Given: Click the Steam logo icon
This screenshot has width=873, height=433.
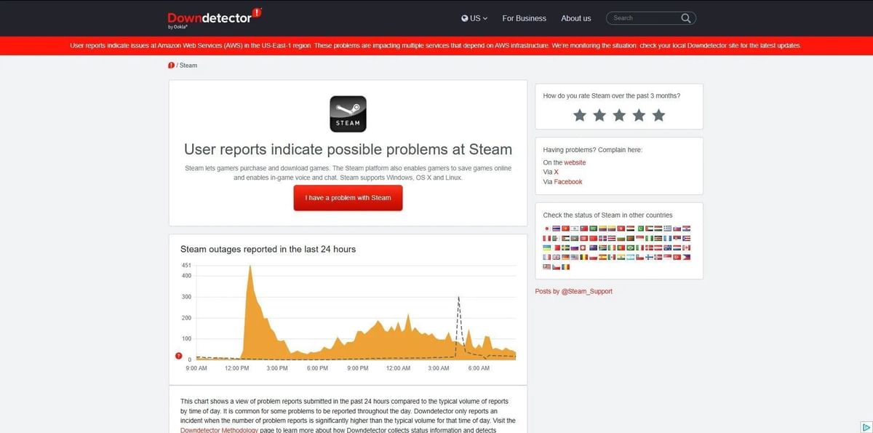Looking at the screenshot, I should (x=348, y=114).
